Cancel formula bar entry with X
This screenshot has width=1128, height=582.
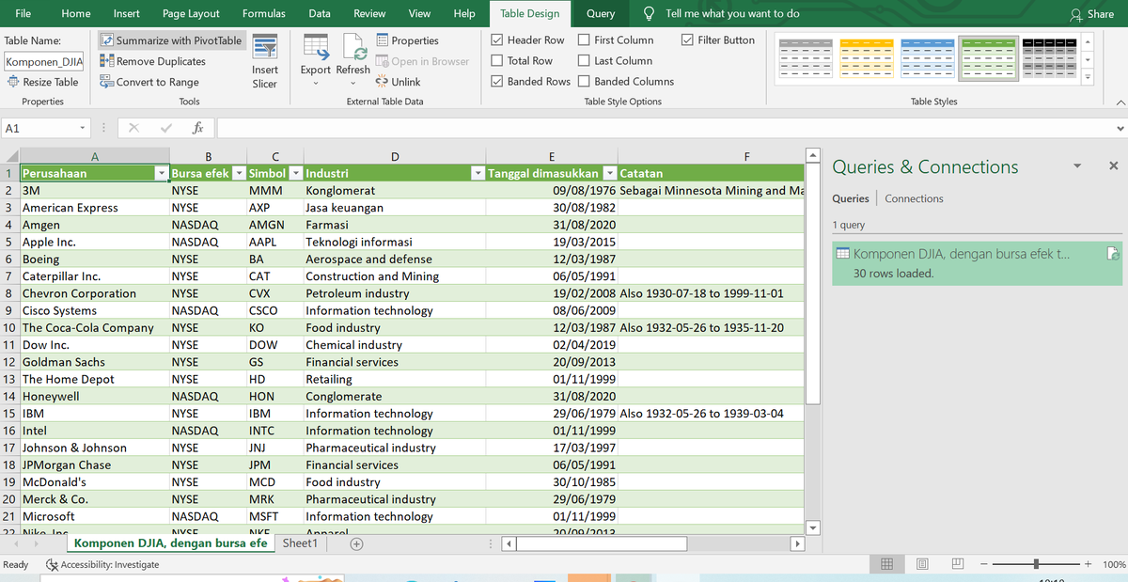(x=133, y=127)
